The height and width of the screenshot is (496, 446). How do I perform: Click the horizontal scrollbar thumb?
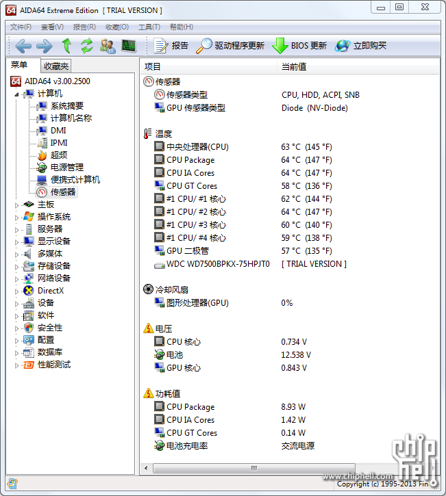pyautogui.click(x=253, y=468)
